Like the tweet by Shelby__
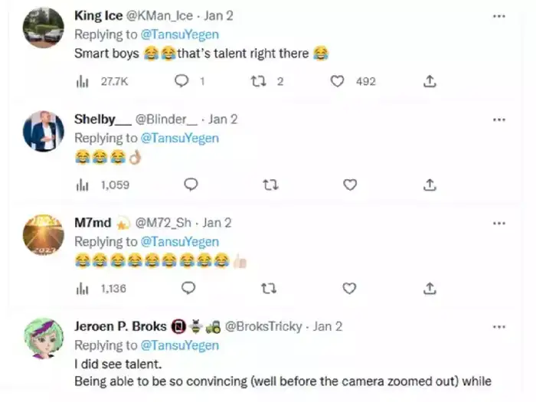Viewport: 536px width, 402px height. pyautogui.click(x=350, y=185)
